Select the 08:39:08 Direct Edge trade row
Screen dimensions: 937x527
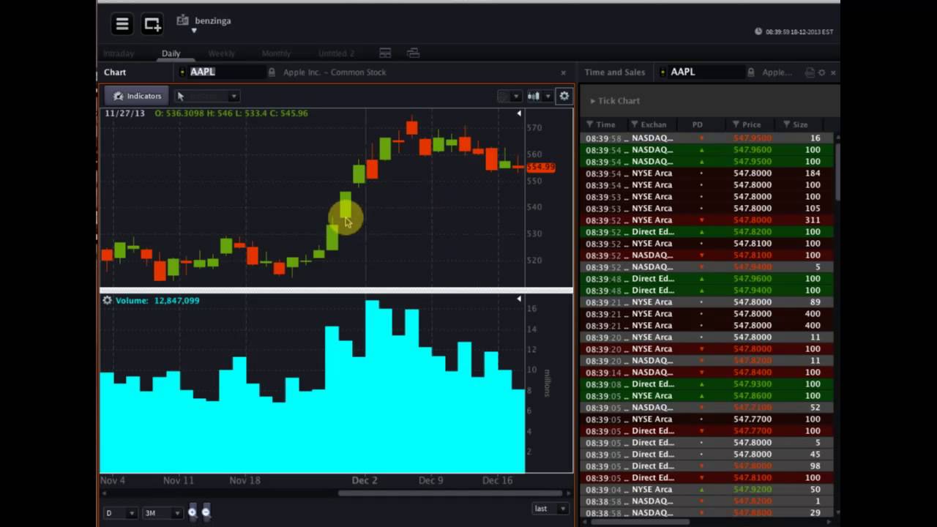pos(707,384)
